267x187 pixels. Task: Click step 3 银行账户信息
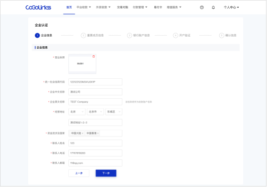point(138,35)
